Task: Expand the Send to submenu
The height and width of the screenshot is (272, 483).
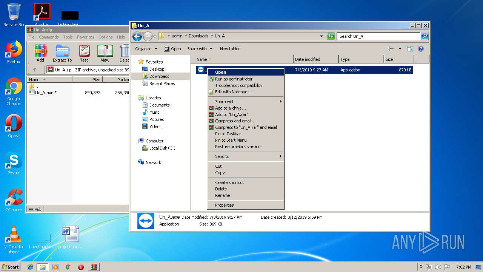Action: (246, 156)
